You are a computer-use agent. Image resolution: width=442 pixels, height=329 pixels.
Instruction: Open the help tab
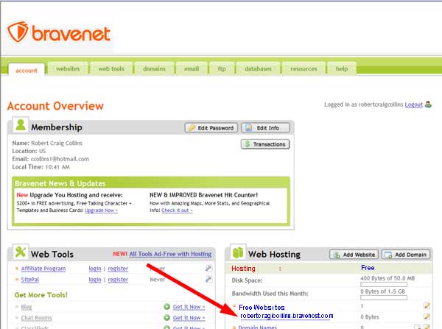pos(342,68)
